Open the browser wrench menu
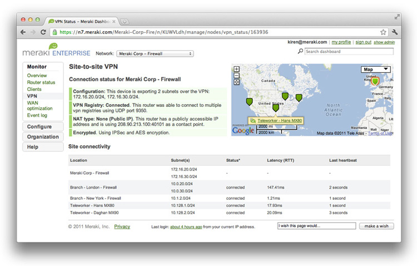Screen dimensions: 417x266 coord(395,32)
